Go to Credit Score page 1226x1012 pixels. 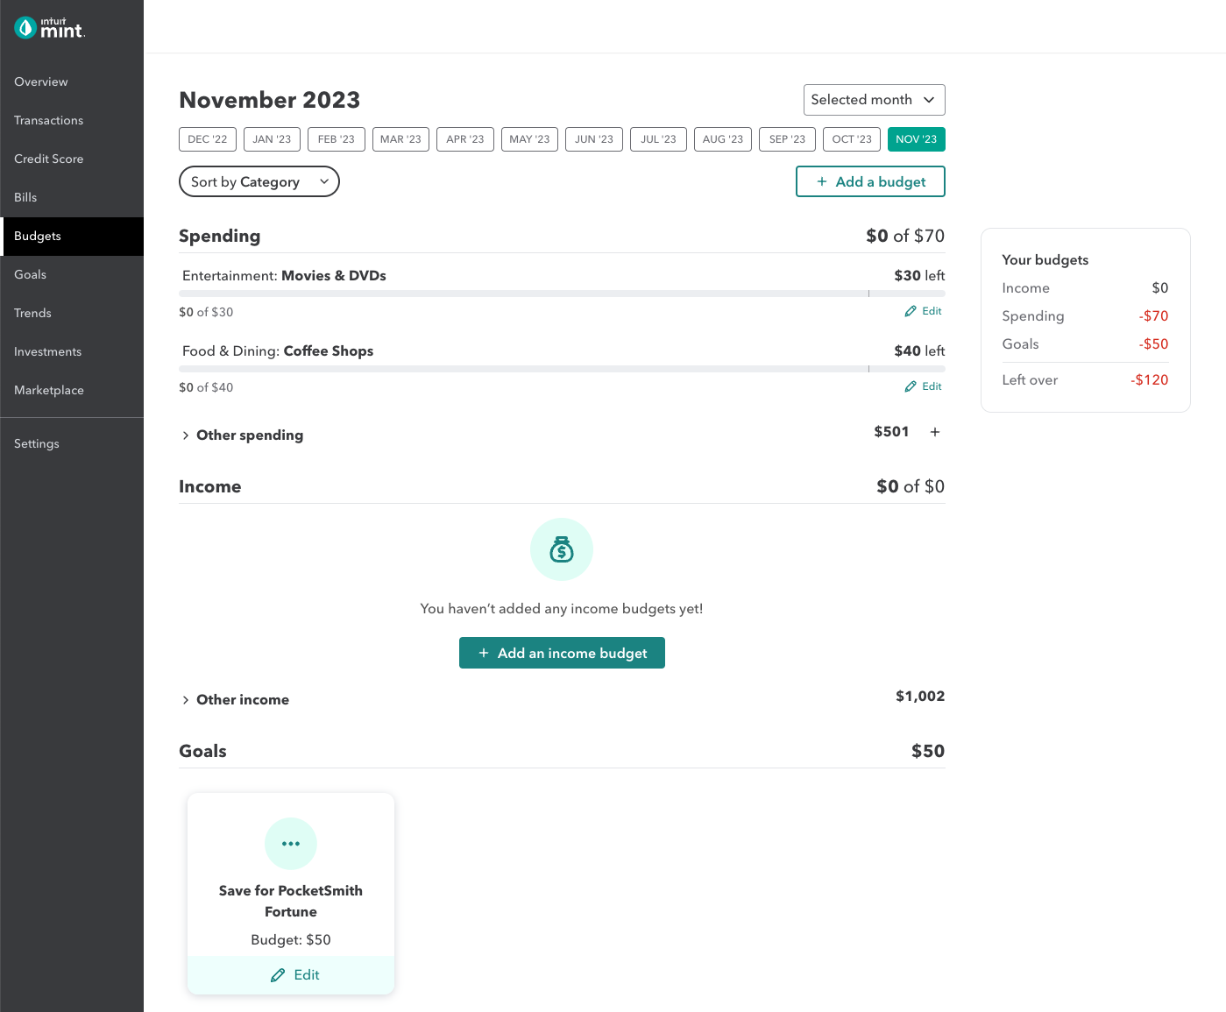click(49, 159)
